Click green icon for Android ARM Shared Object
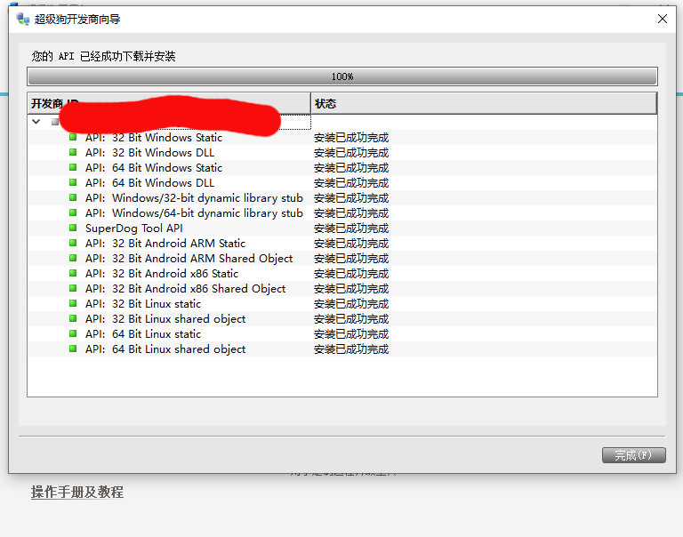 click(x=73, y=258)
